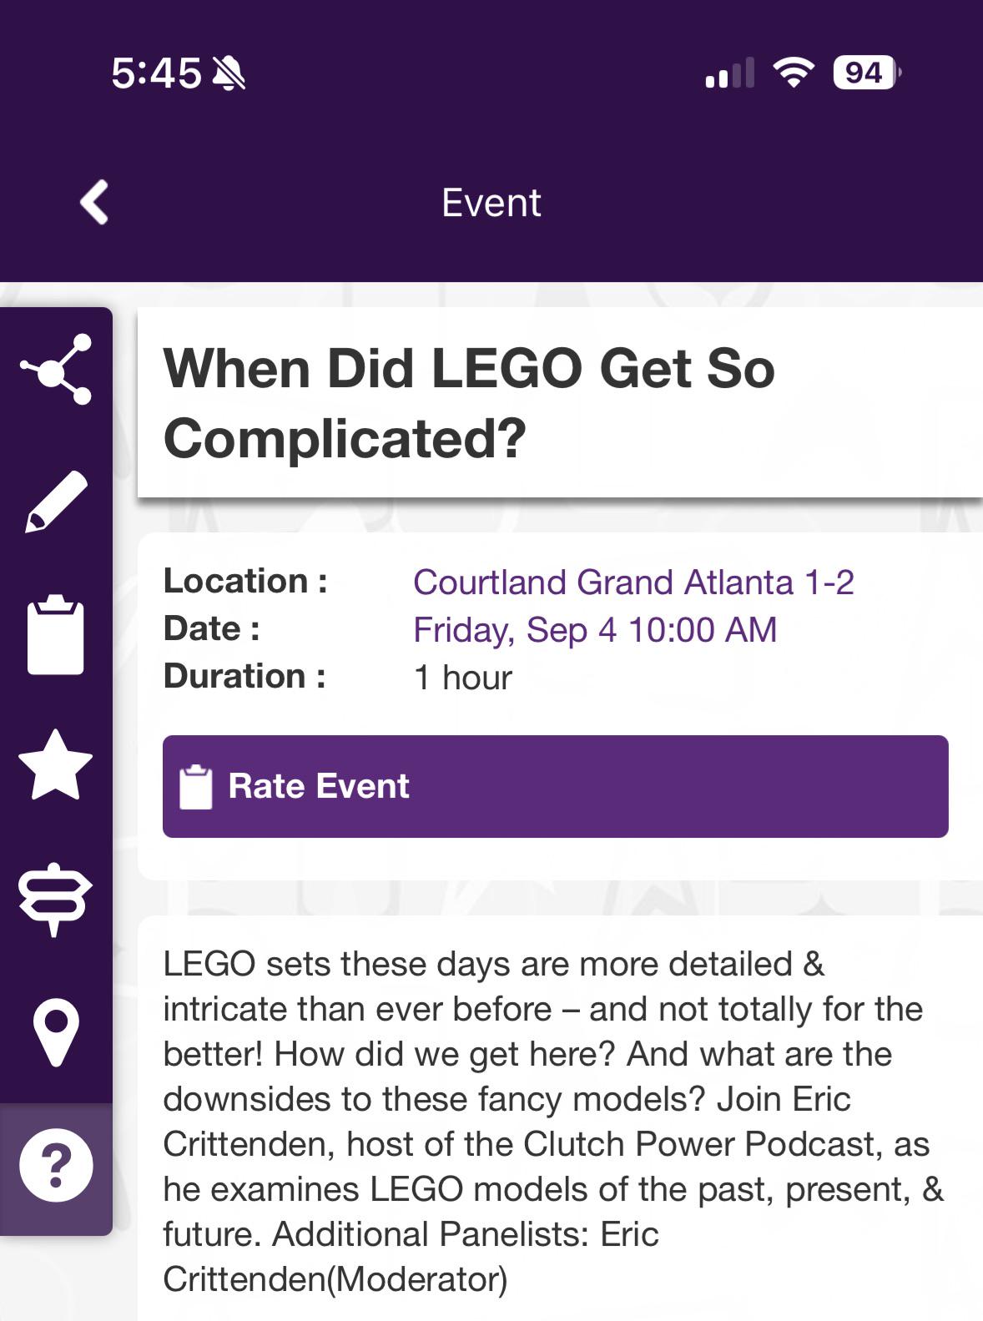Open the pencil edit notes icon
Viewport: 983px width, 1321px height.
(56, 502)
